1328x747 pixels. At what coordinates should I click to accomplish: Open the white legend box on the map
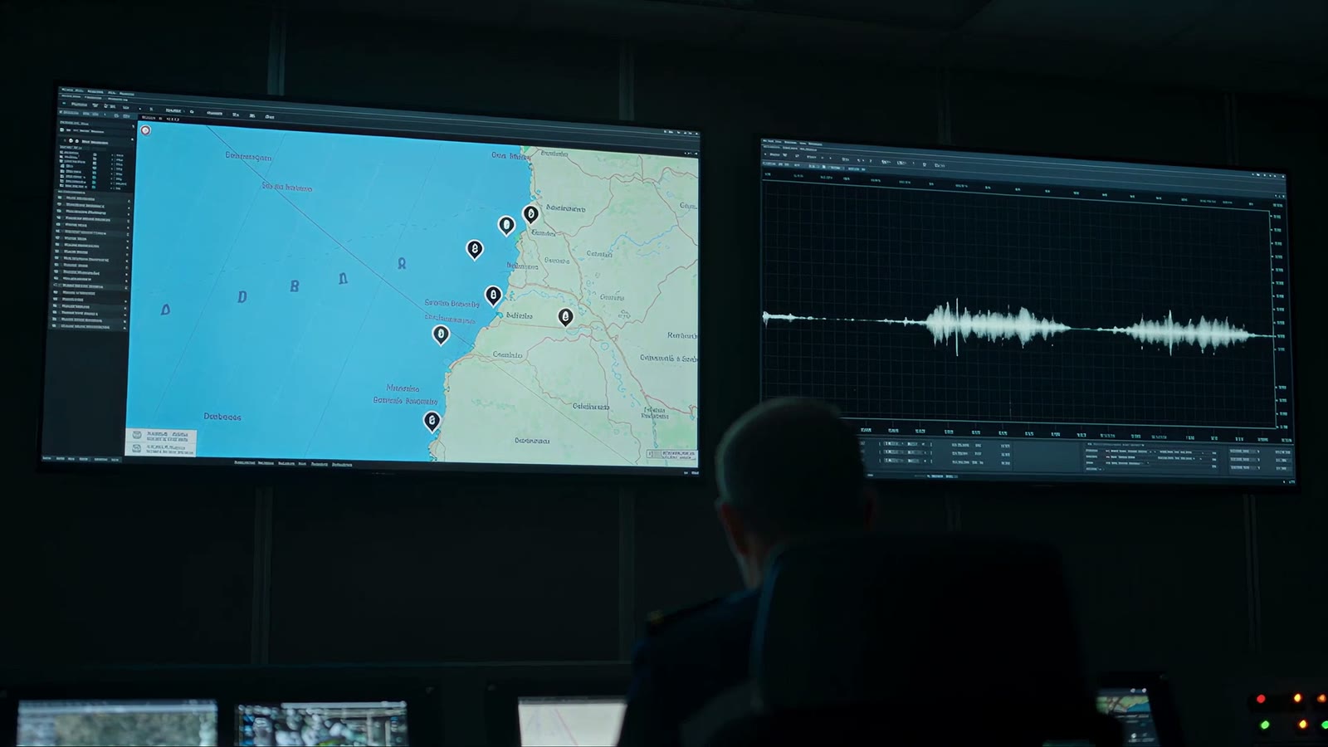click(x=161, y=442)
